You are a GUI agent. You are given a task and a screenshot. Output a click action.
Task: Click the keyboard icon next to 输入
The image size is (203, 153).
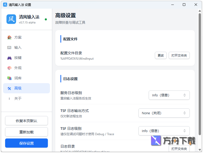(9, 47)
